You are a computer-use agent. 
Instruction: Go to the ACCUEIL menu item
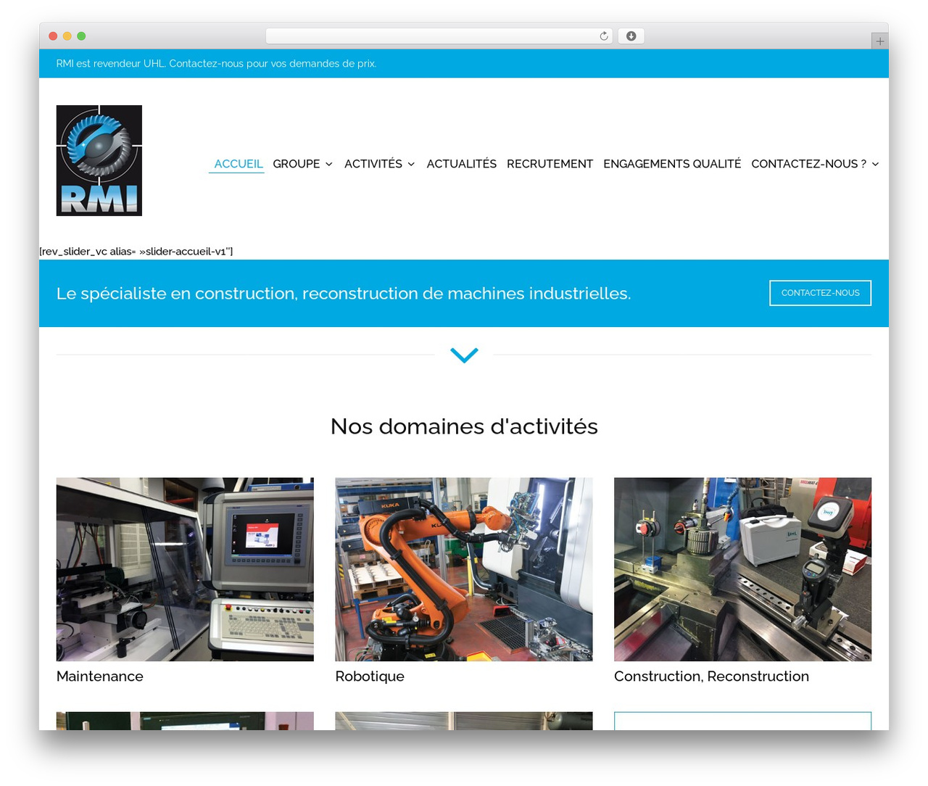pyautogui.click(x=239, y=164)
